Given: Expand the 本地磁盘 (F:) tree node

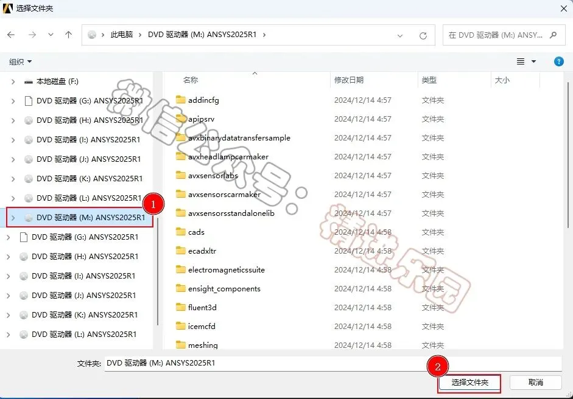Looking at the screenshot, I should (x=13, y=82).
